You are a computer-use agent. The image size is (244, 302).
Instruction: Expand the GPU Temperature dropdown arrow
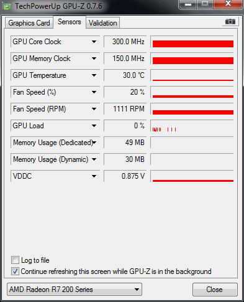pos(94,75)
